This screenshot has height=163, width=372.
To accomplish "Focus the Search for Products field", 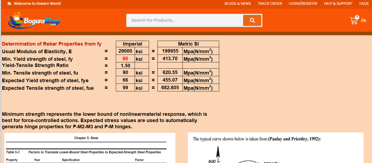I will (185, 20).
